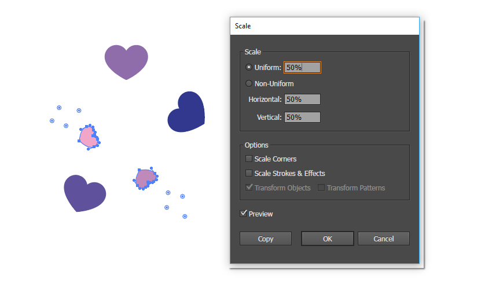Image resolution: width=492 pixels, height=290 pixels.
Task: Select the large violet heart at bottom
Action: coord(84,193)
